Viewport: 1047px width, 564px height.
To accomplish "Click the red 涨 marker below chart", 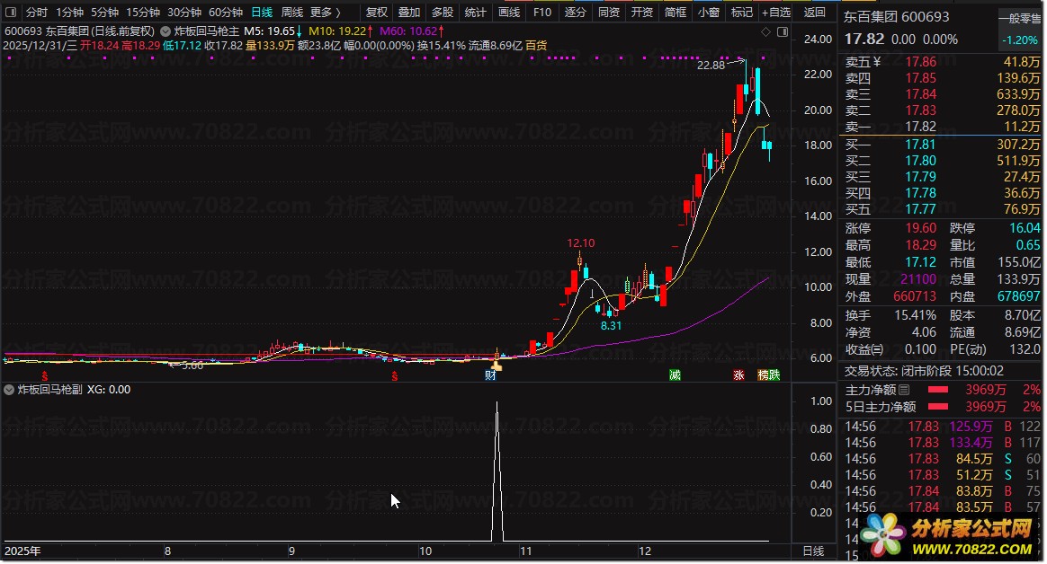I will click(x=738, y=375).
